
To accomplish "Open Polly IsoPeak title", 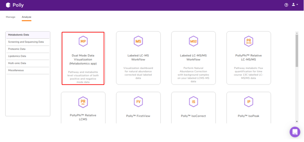I will (x=249, y=116).
